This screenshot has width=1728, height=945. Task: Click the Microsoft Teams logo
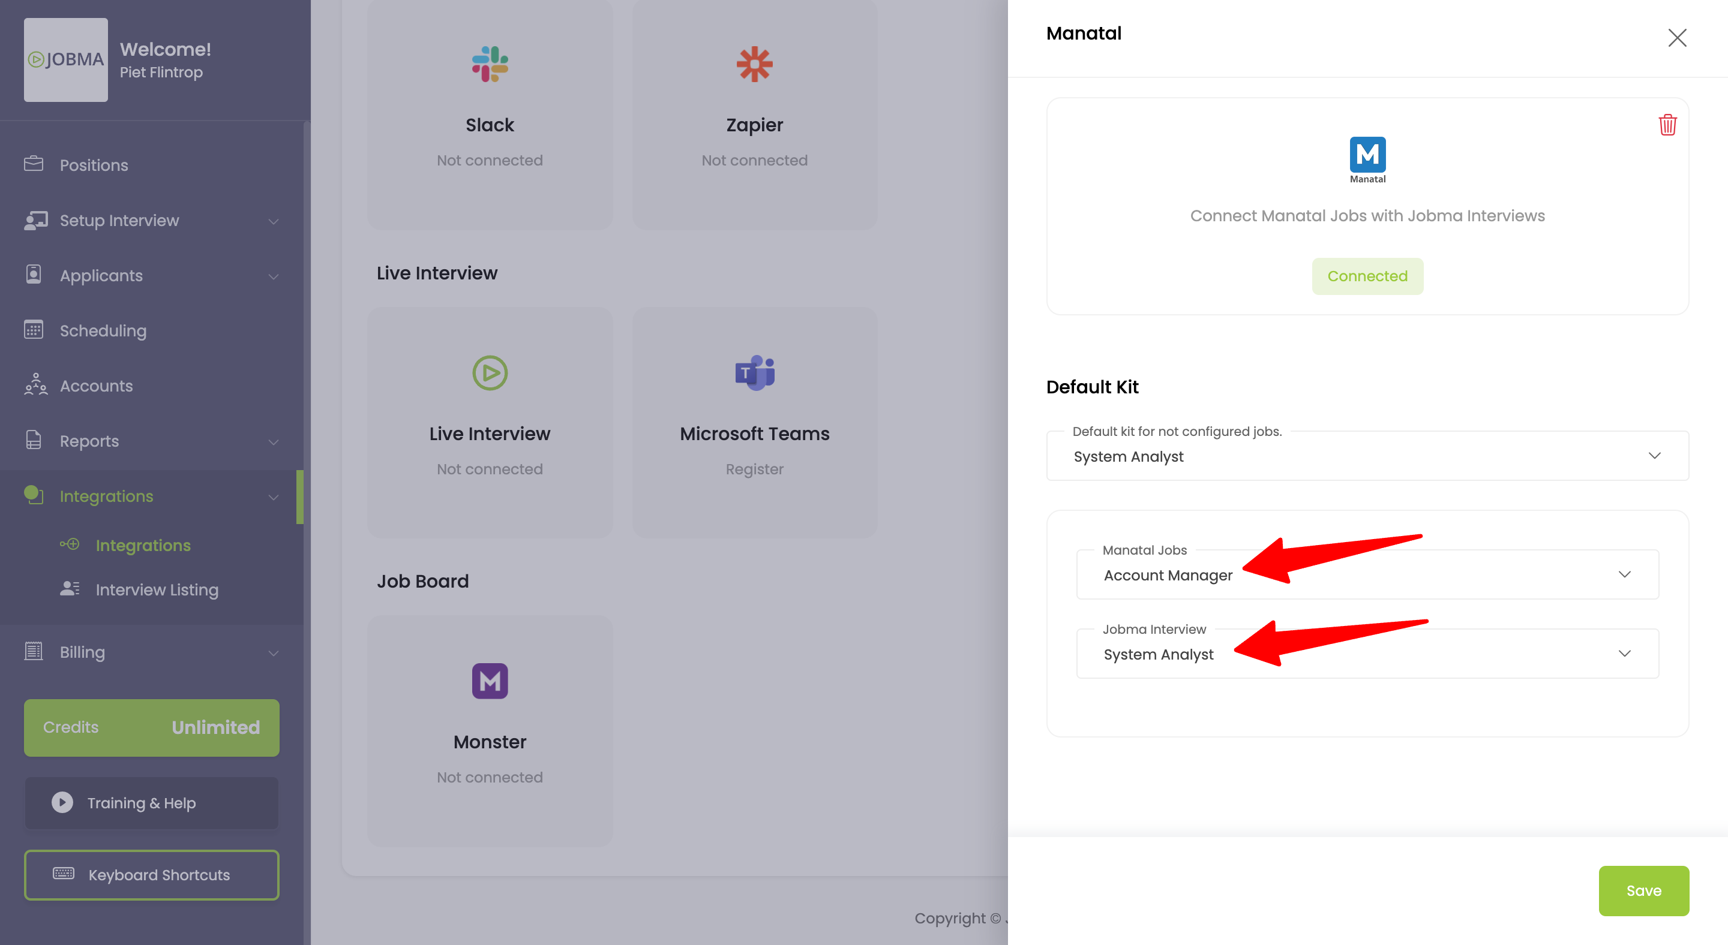point(755,372)
